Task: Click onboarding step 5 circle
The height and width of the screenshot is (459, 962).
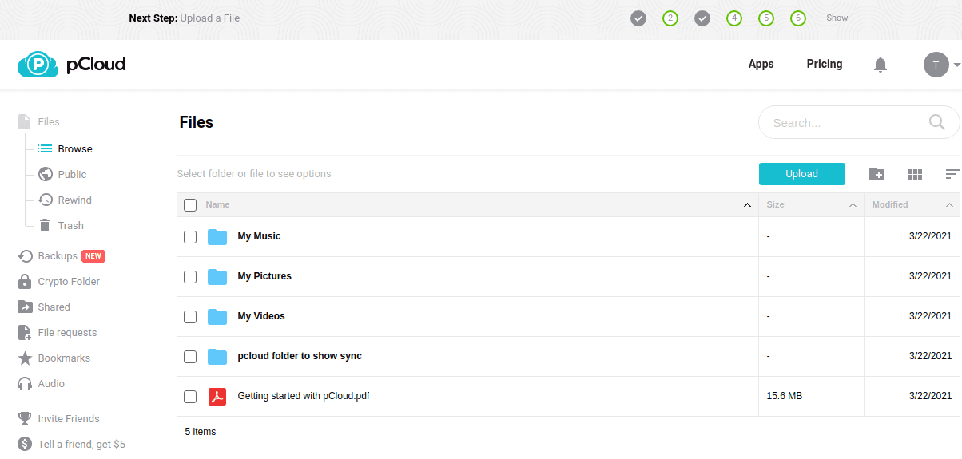Action: click(x=766, y=18)
